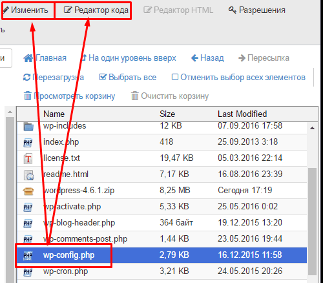Check Выбрать все to select everything
The width and height of the screenshot is (323, 283).
128,78
